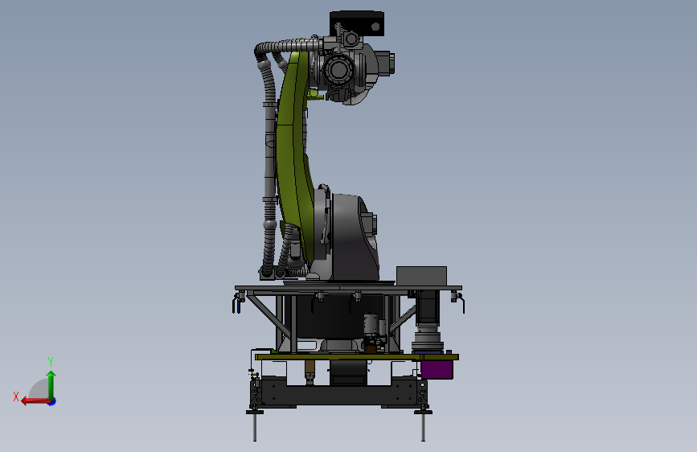Select the dark gray robot base housing
This screenshot has height=452, width=697.
click(354, 238)
